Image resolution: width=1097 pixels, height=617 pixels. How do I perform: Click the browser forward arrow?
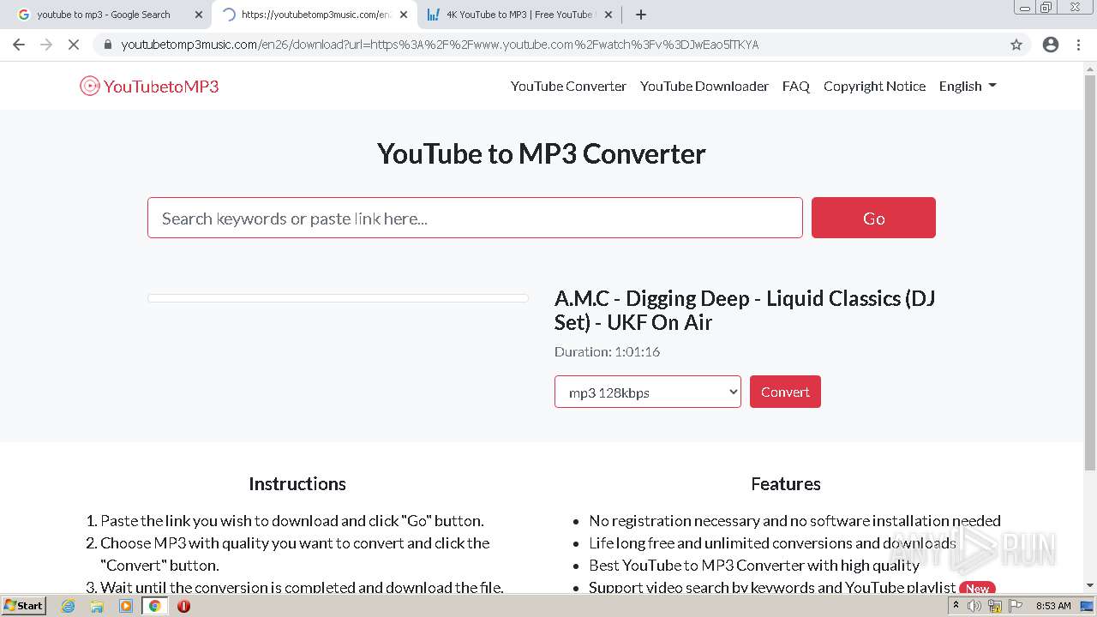tap(46, 45)
